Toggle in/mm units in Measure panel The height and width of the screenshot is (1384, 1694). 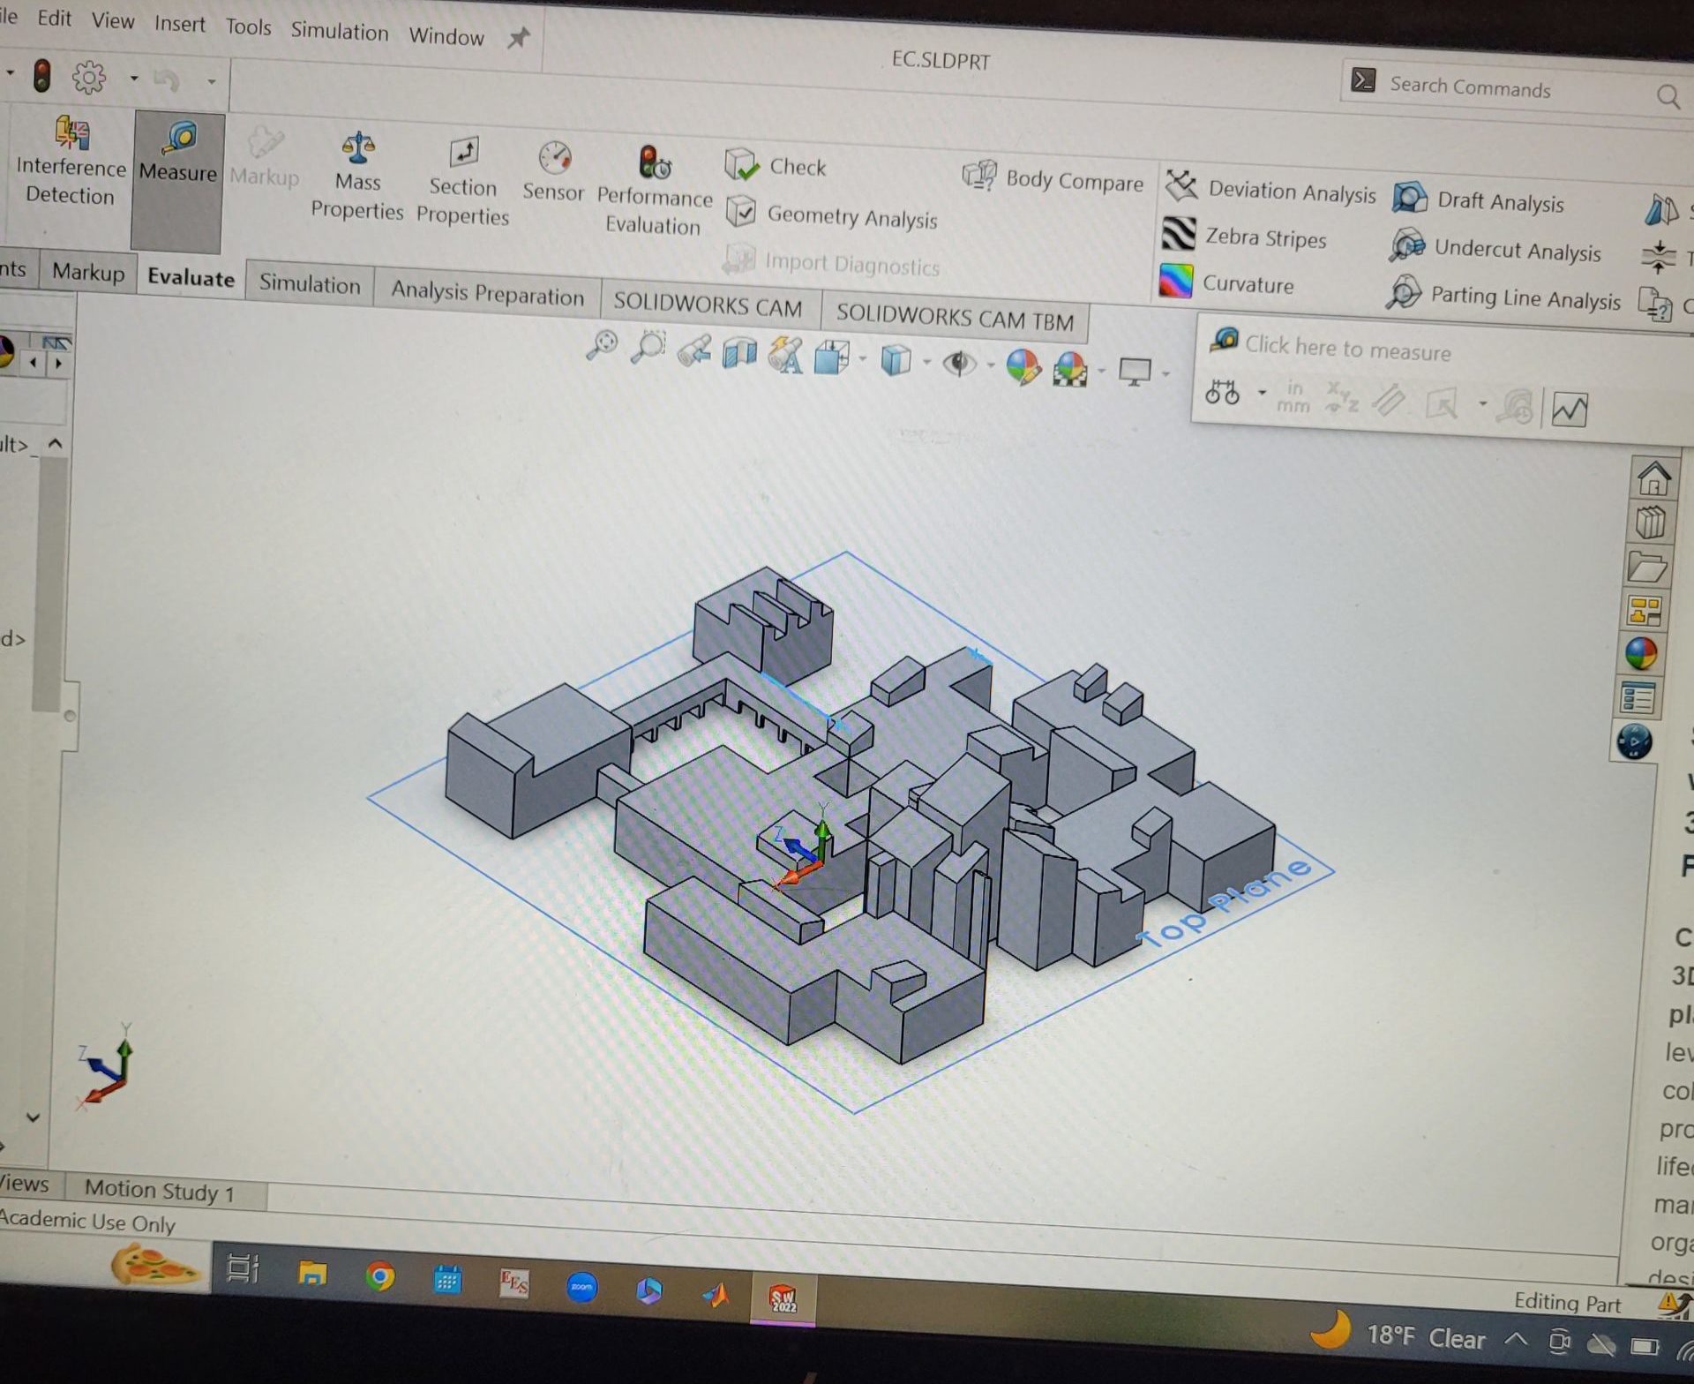click(x=1293, y=397)
